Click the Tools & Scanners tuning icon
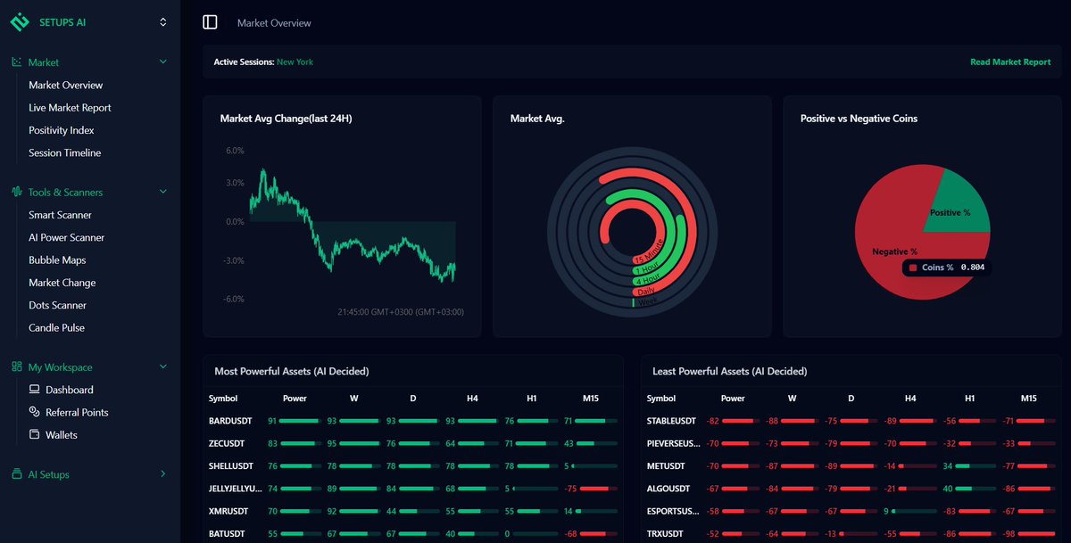 tap(16, 192)
